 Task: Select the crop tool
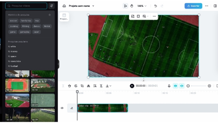click(82, 86)
